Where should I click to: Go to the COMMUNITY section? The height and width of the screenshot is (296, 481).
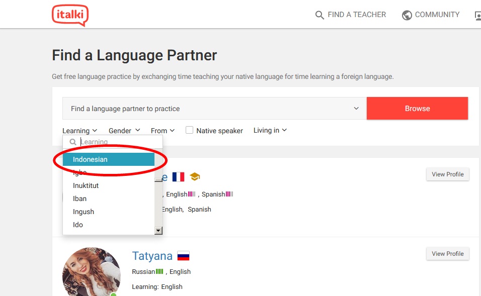point(437,15)
